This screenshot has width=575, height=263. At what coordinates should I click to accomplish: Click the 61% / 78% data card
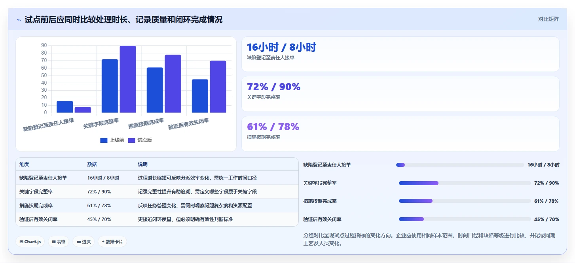coord(400,134)
